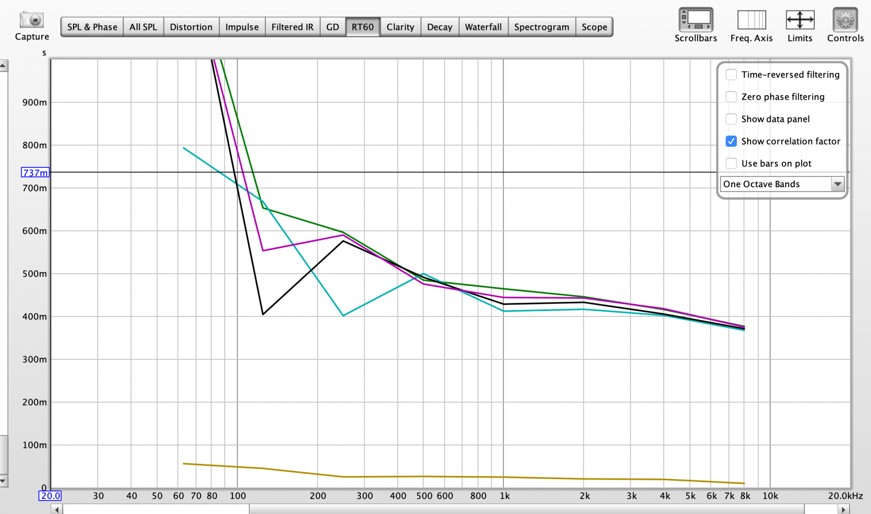This screenshot has width=871, height=514.
Task: Toggle the Scrollbars icon
Action: coord(695,20)
